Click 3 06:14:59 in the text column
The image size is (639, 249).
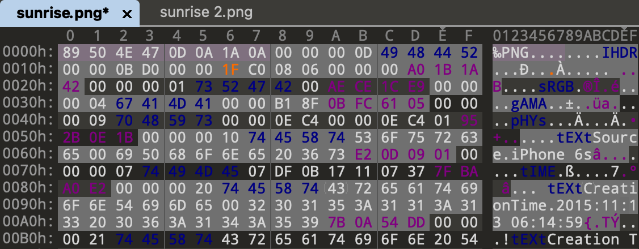coord(538,224)
